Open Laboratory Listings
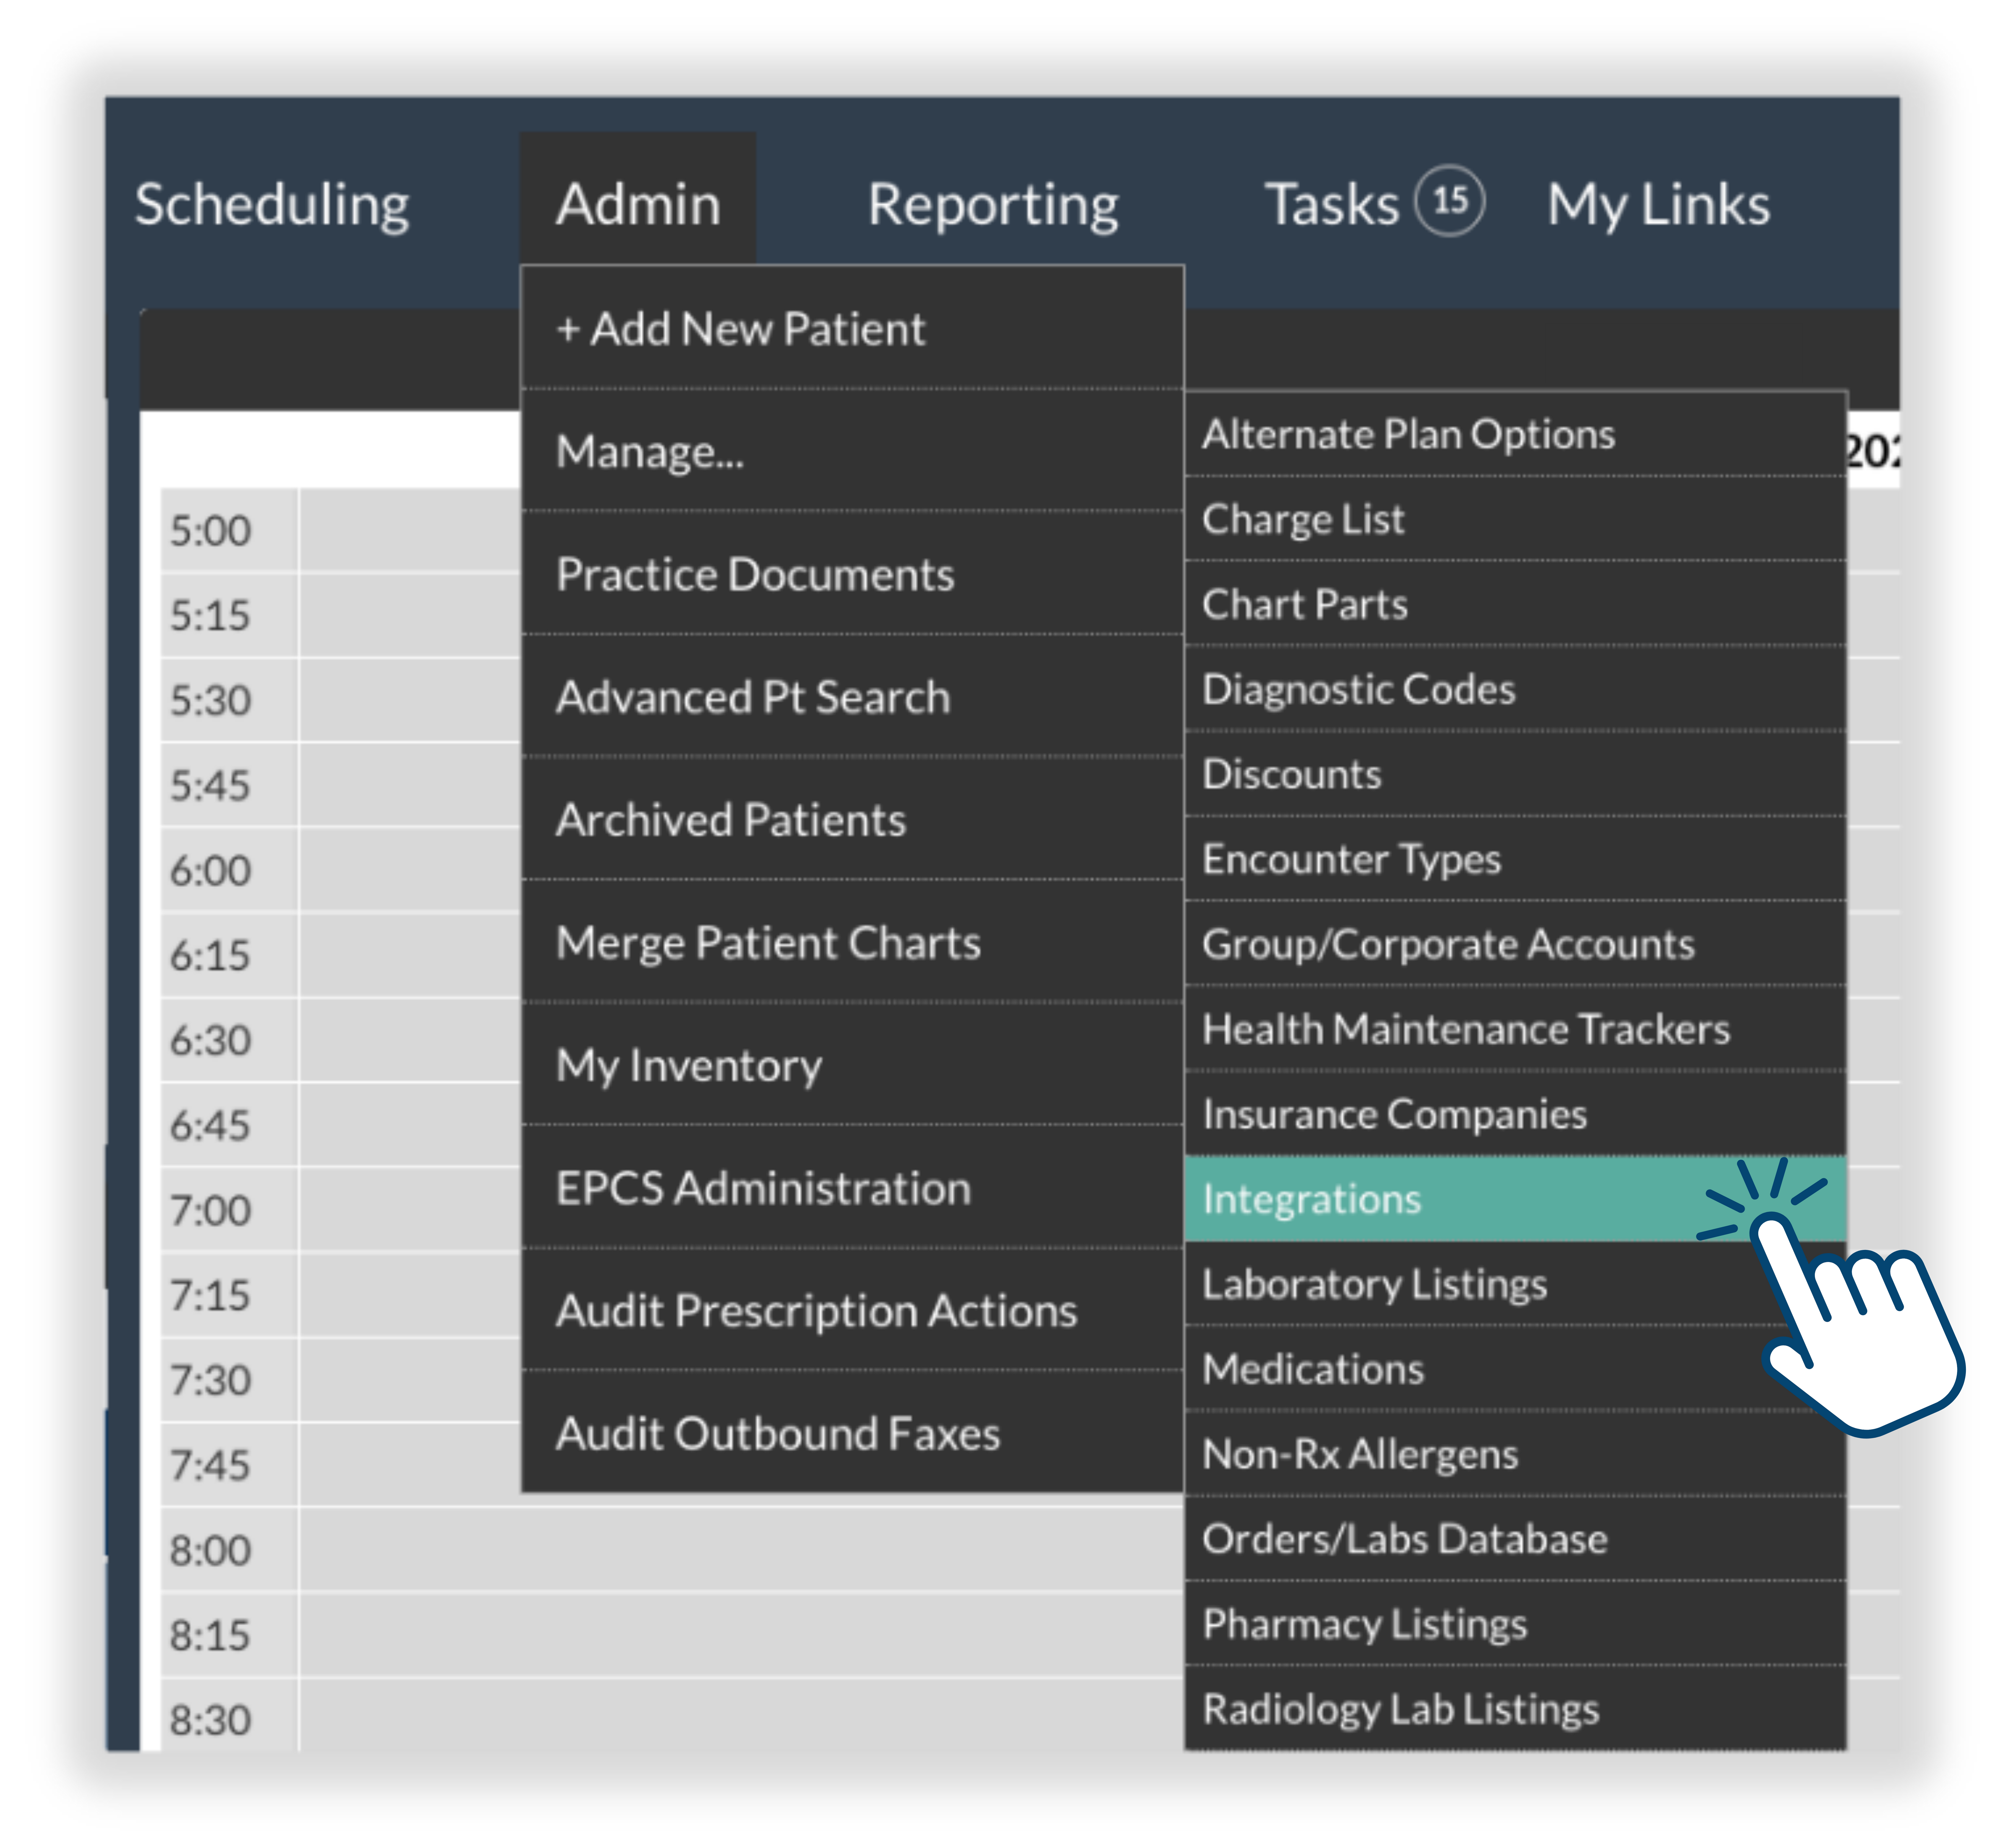 [x=1374, y=1284]
